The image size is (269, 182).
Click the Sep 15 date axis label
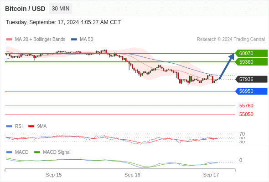pos(54,175)
